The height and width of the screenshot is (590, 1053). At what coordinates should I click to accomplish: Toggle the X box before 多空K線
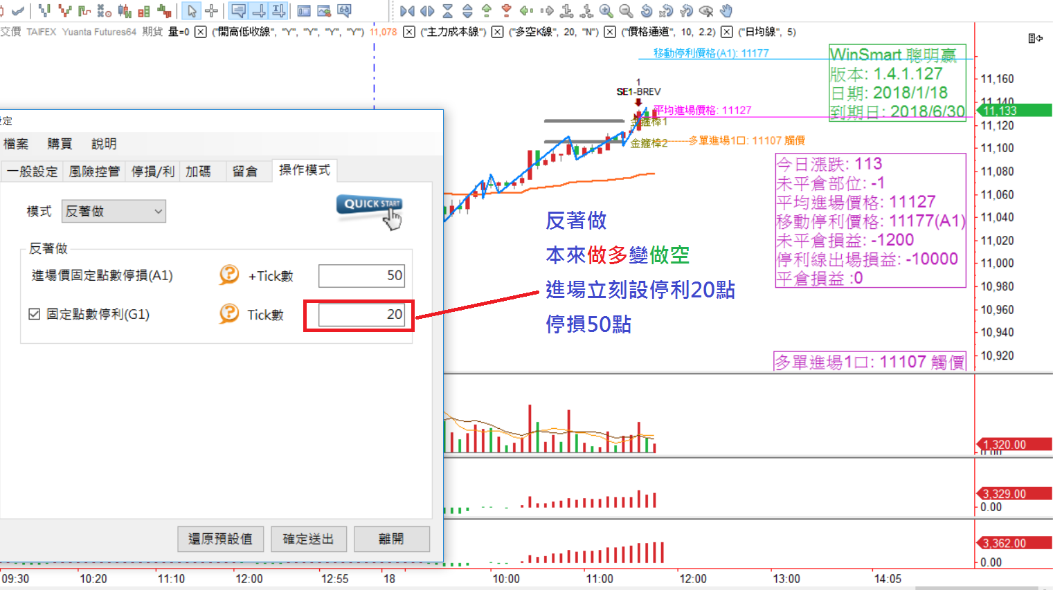[497, 32]
